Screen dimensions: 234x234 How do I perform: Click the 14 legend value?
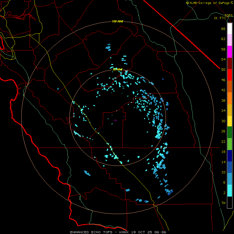pos(223,162)
